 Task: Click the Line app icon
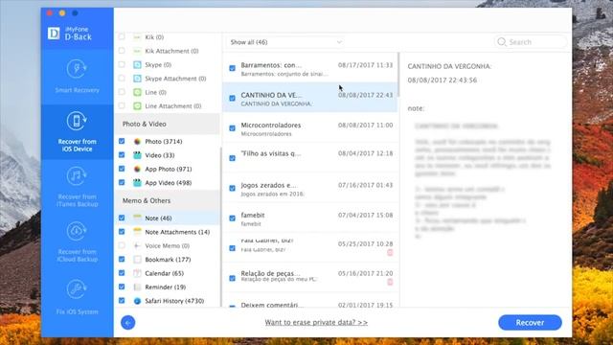[x=137, y=92]
